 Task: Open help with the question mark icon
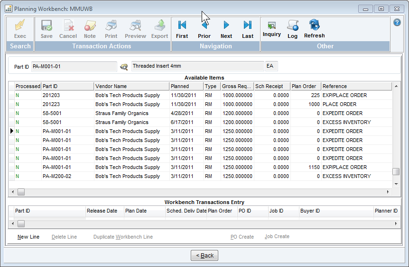(397, 22)
